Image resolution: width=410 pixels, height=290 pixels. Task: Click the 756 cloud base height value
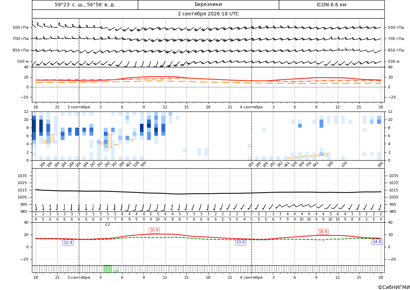click(309, 164)
